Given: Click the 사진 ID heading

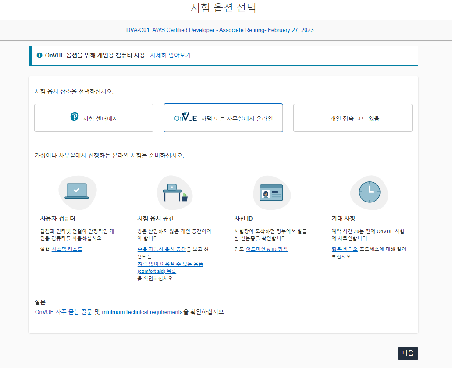Looking at the screenshot, I should point(244,219).
